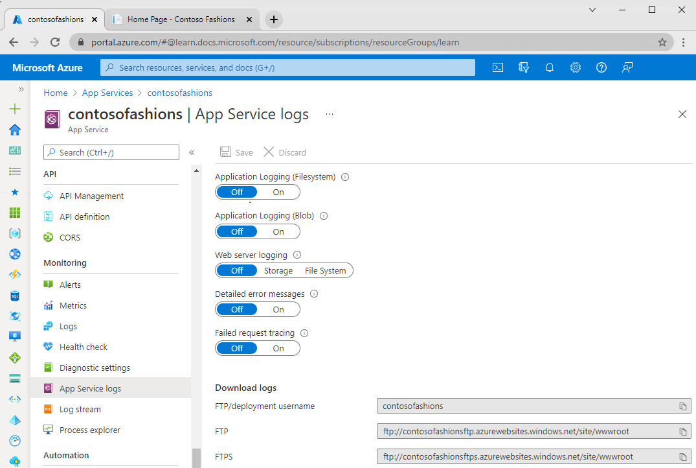This screenshot has width=696, height=468.
Task: Open All services list icon
Action: (15, 171)
